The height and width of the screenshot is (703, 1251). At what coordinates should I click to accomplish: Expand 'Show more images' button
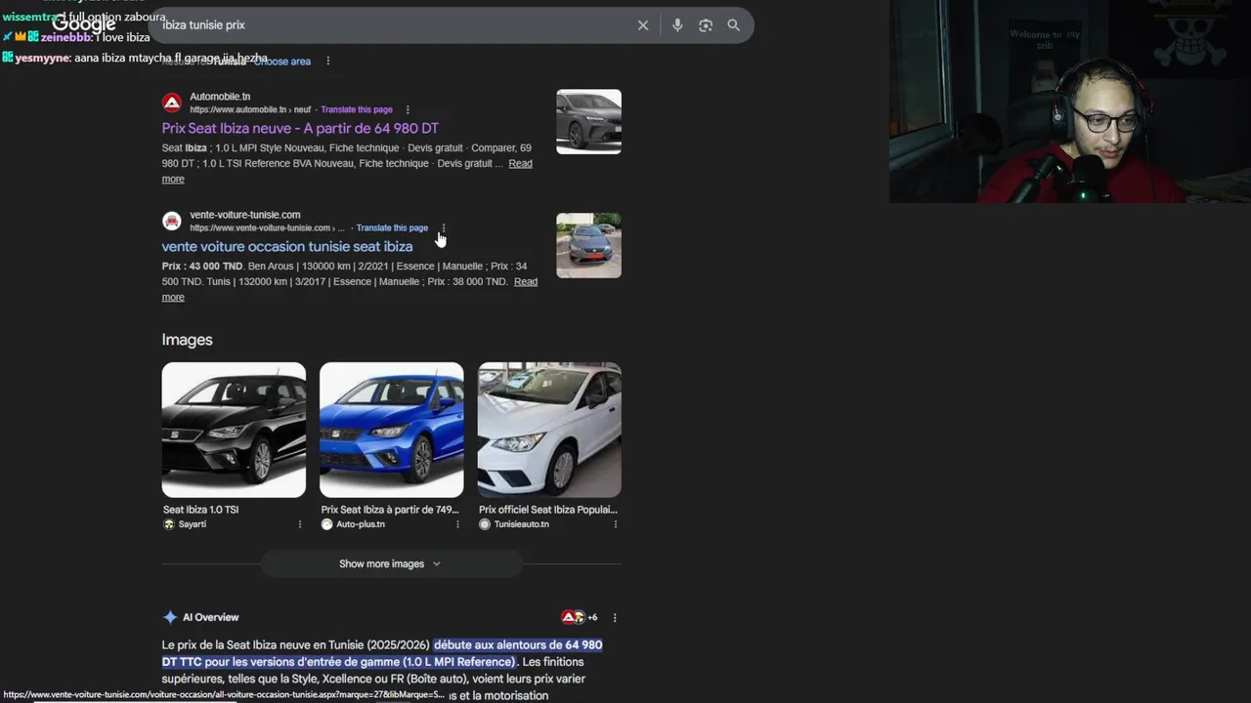391,563
